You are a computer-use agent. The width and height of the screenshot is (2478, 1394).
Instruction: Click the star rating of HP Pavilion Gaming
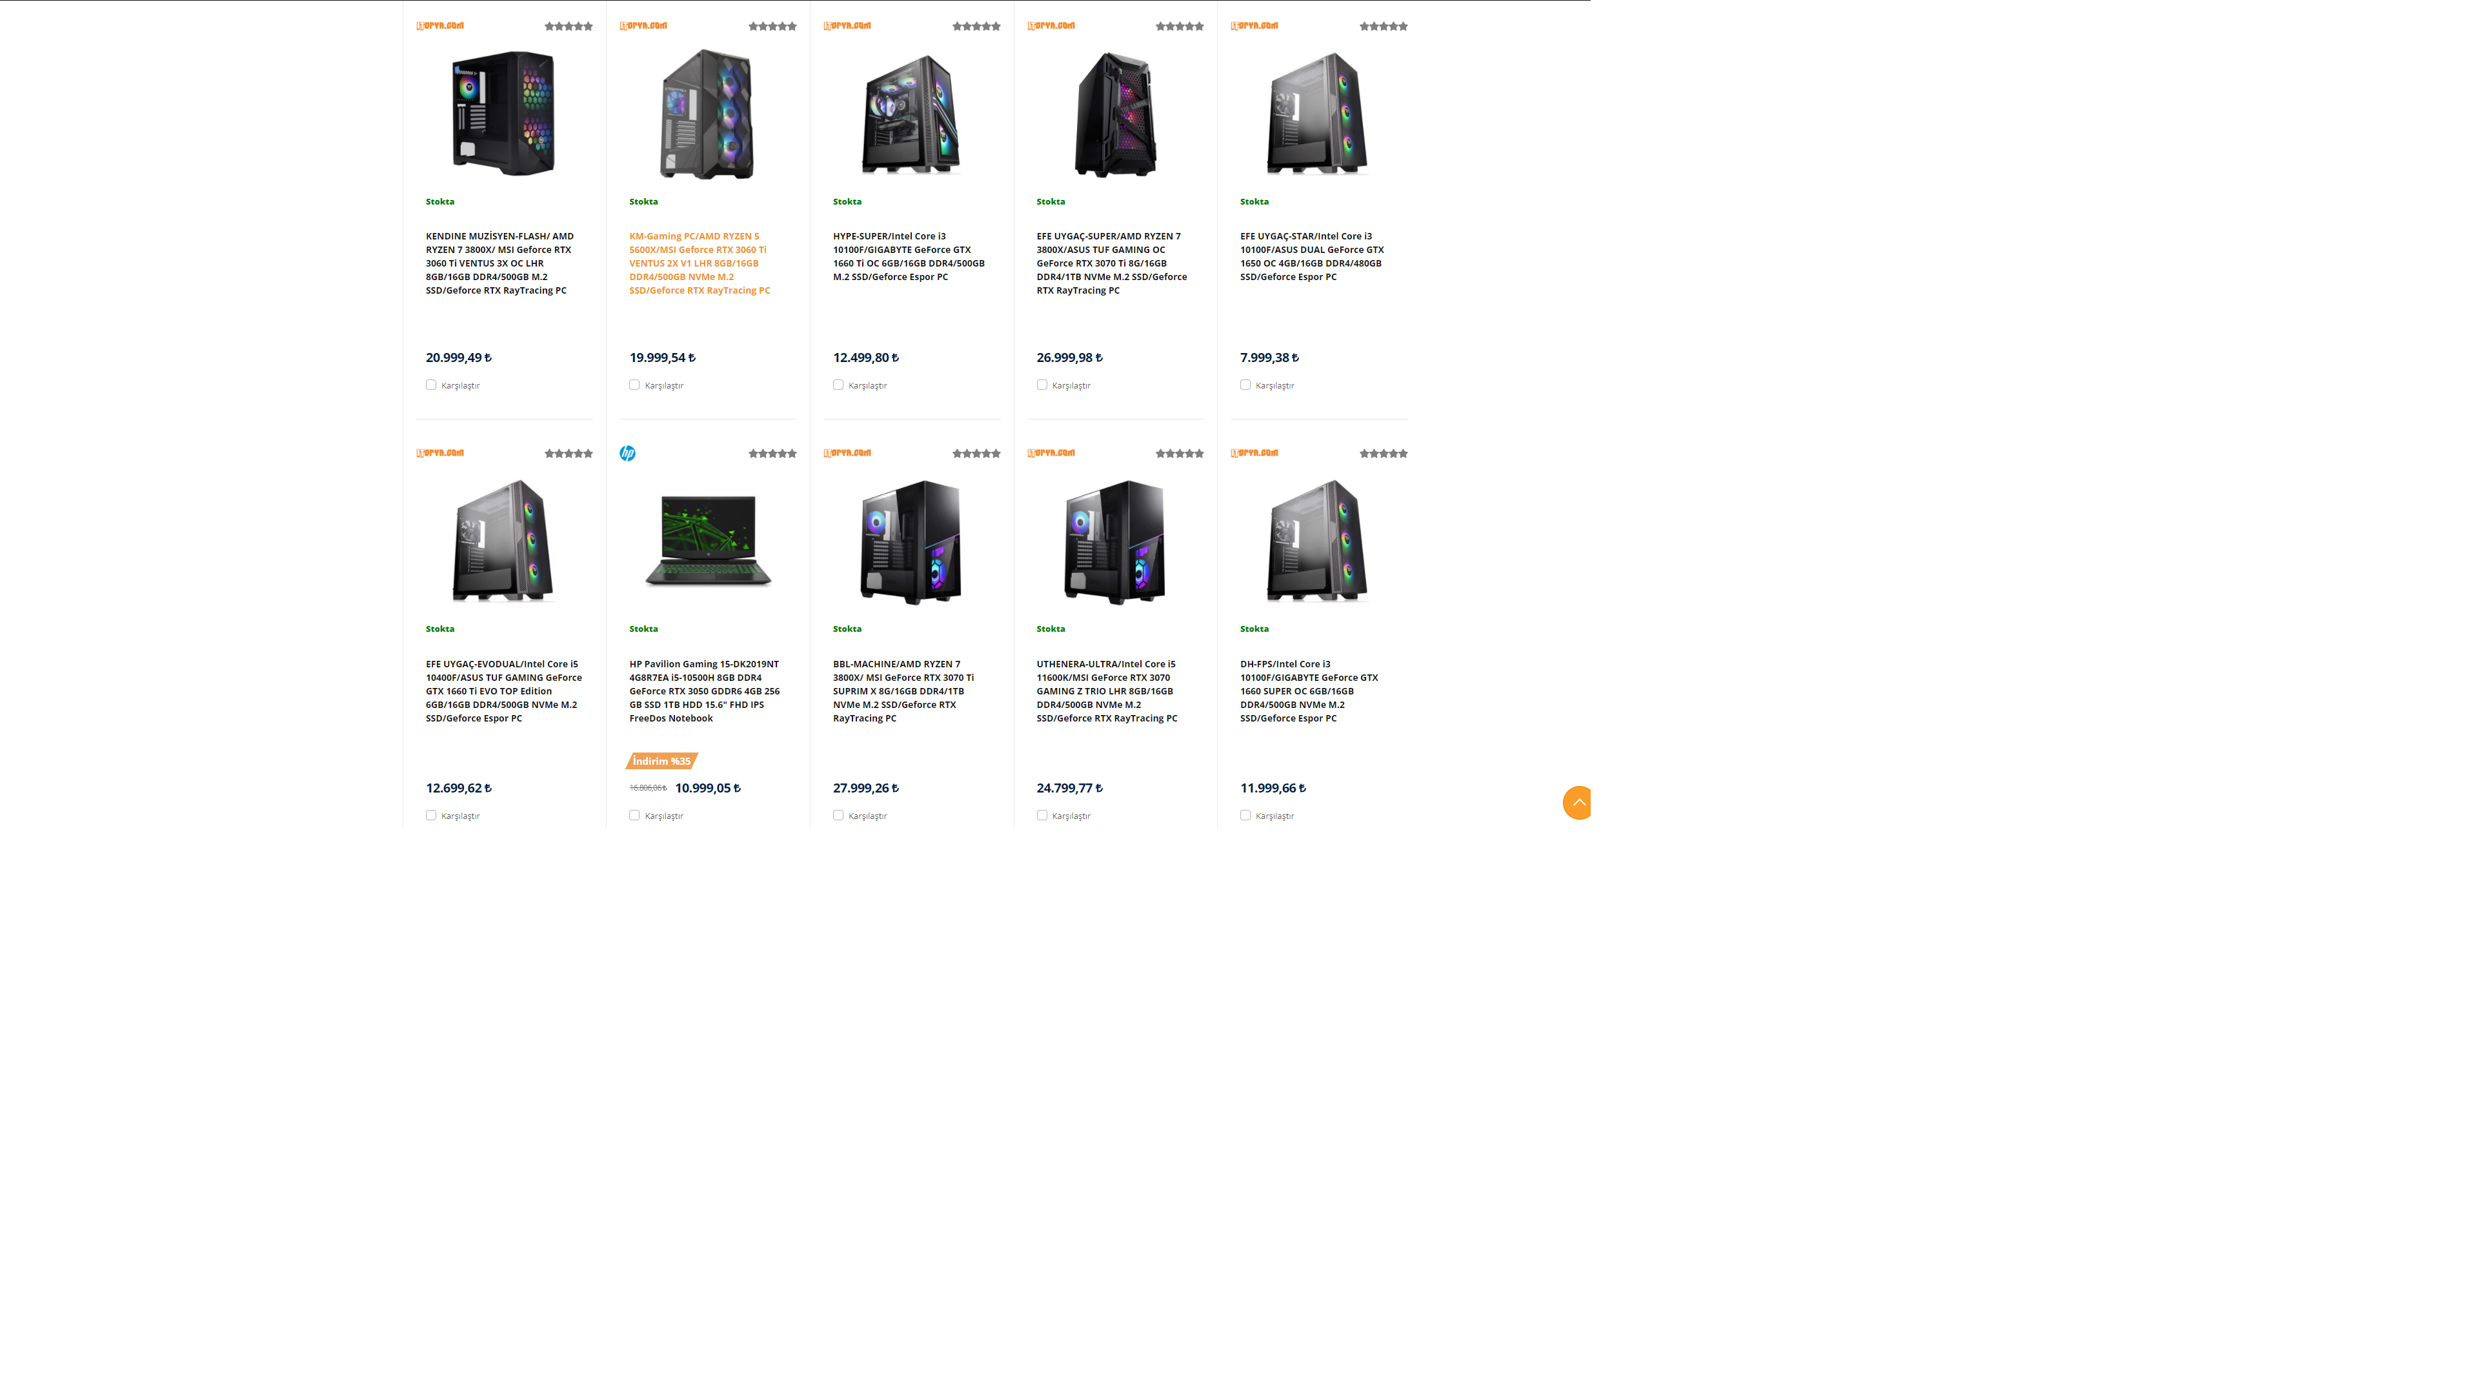[772, 453]
